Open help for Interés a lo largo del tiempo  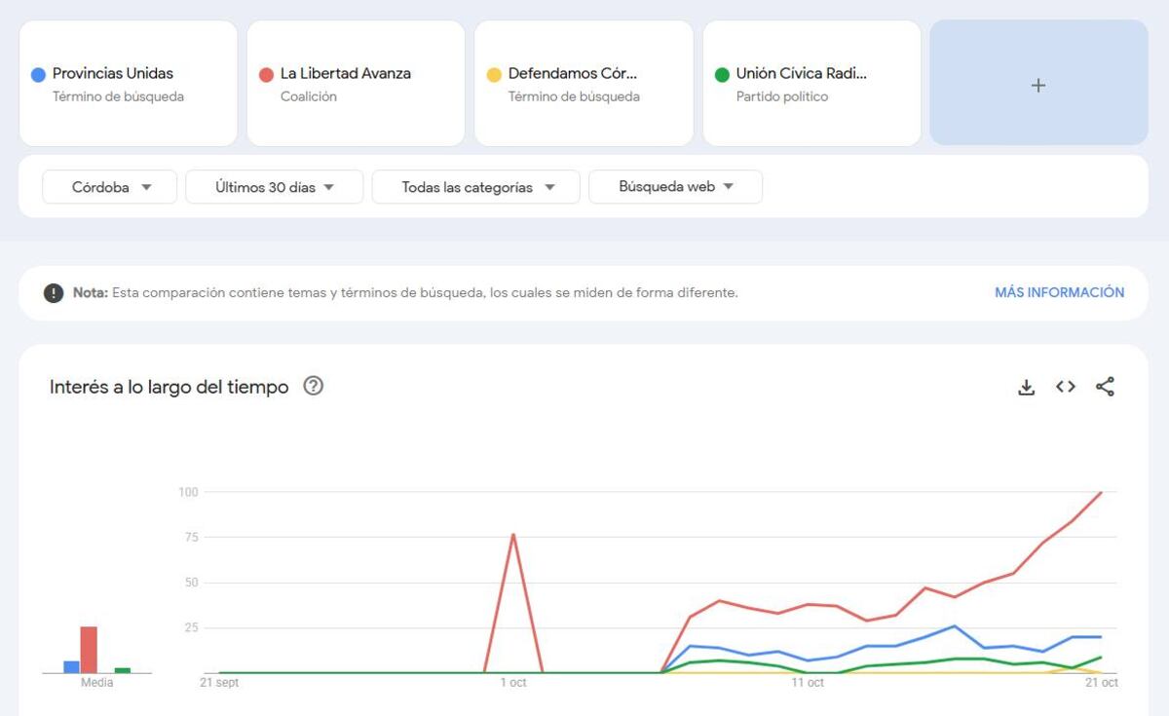[x=313, y=386]
